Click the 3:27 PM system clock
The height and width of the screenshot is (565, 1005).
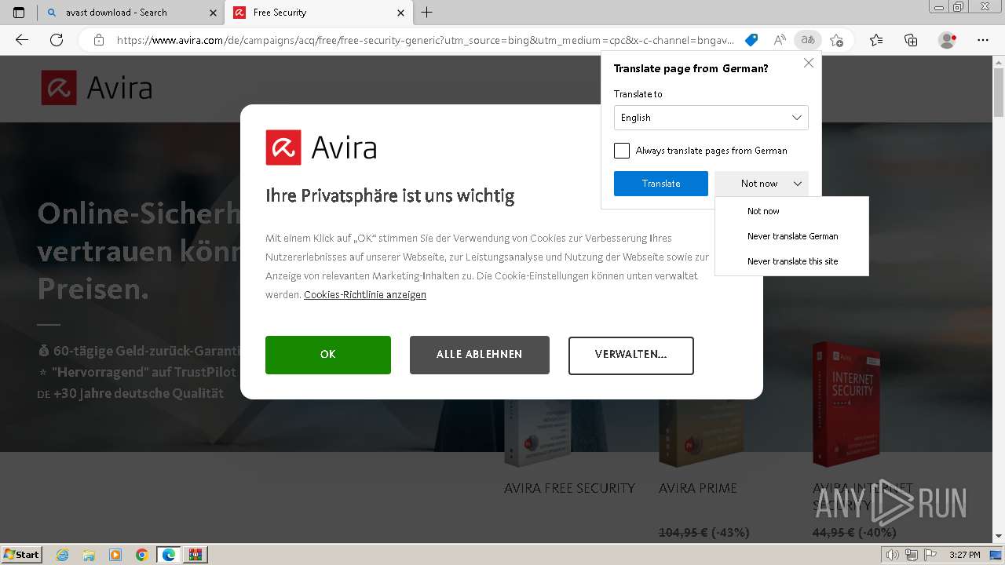click(964, 555)
